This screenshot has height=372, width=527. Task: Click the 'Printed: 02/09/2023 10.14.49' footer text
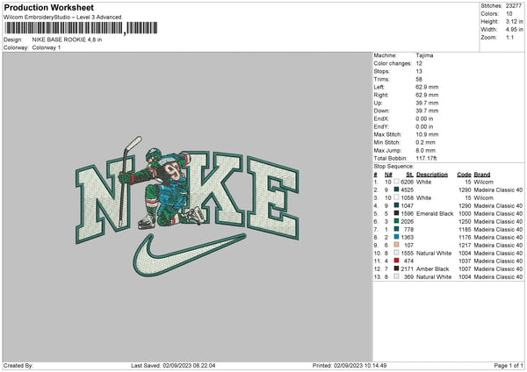pyautogui.click(x=350, y=365)
